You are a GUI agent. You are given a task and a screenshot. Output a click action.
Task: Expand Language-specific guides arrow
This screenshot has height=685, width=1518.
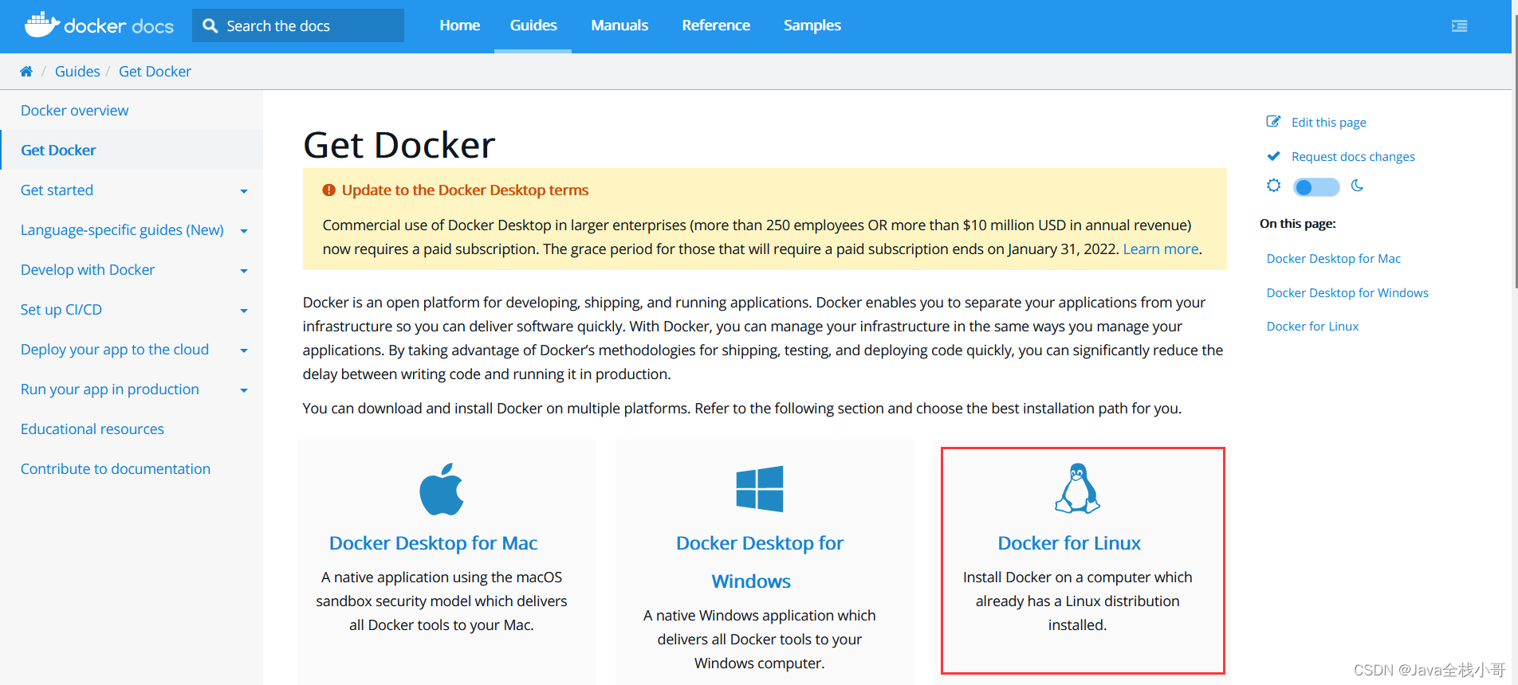244,231
